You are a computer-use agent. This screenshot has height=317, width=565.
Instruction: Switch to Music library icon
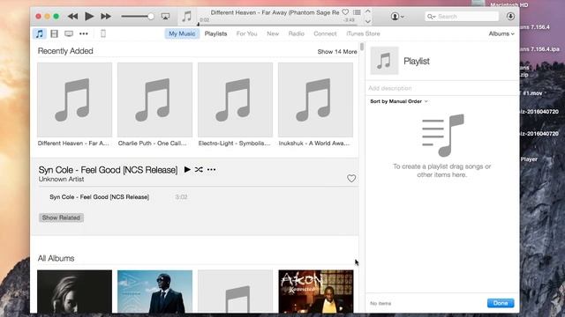tap(40, 33)
